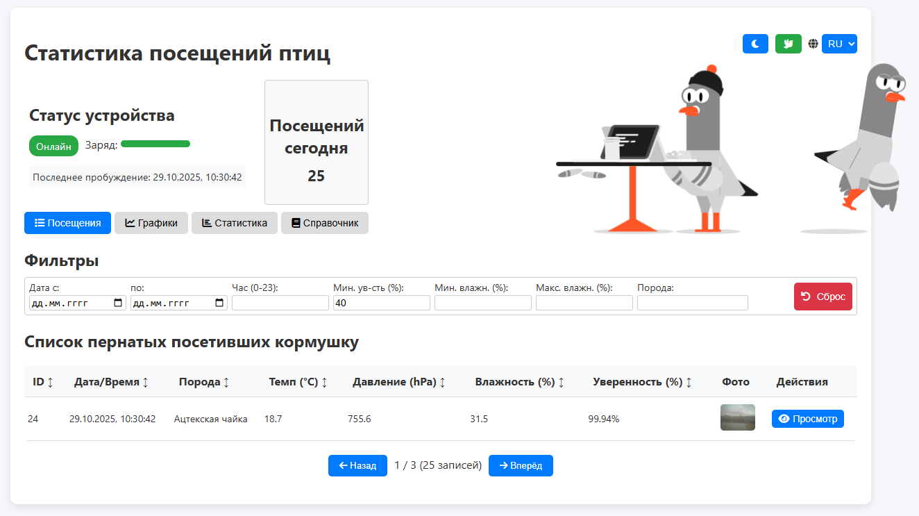Toggle dark mode with the moon button
Image resolution: width=919 pixels, height=516 pixels.
755,44
